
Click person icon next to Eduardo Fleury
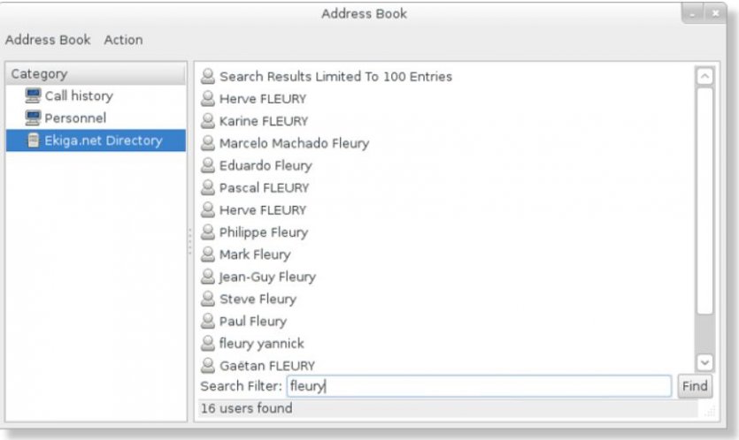coord(208,165)
